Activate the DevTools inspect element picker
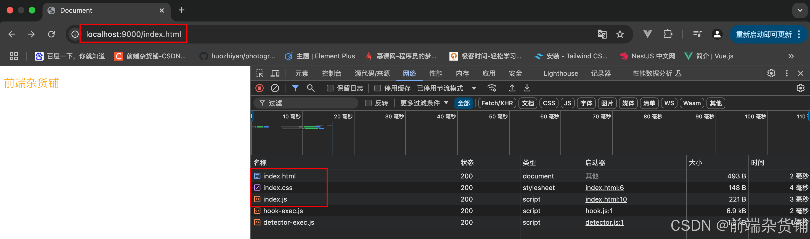Viewport: 810px width, 239px height. click(260, 74)
